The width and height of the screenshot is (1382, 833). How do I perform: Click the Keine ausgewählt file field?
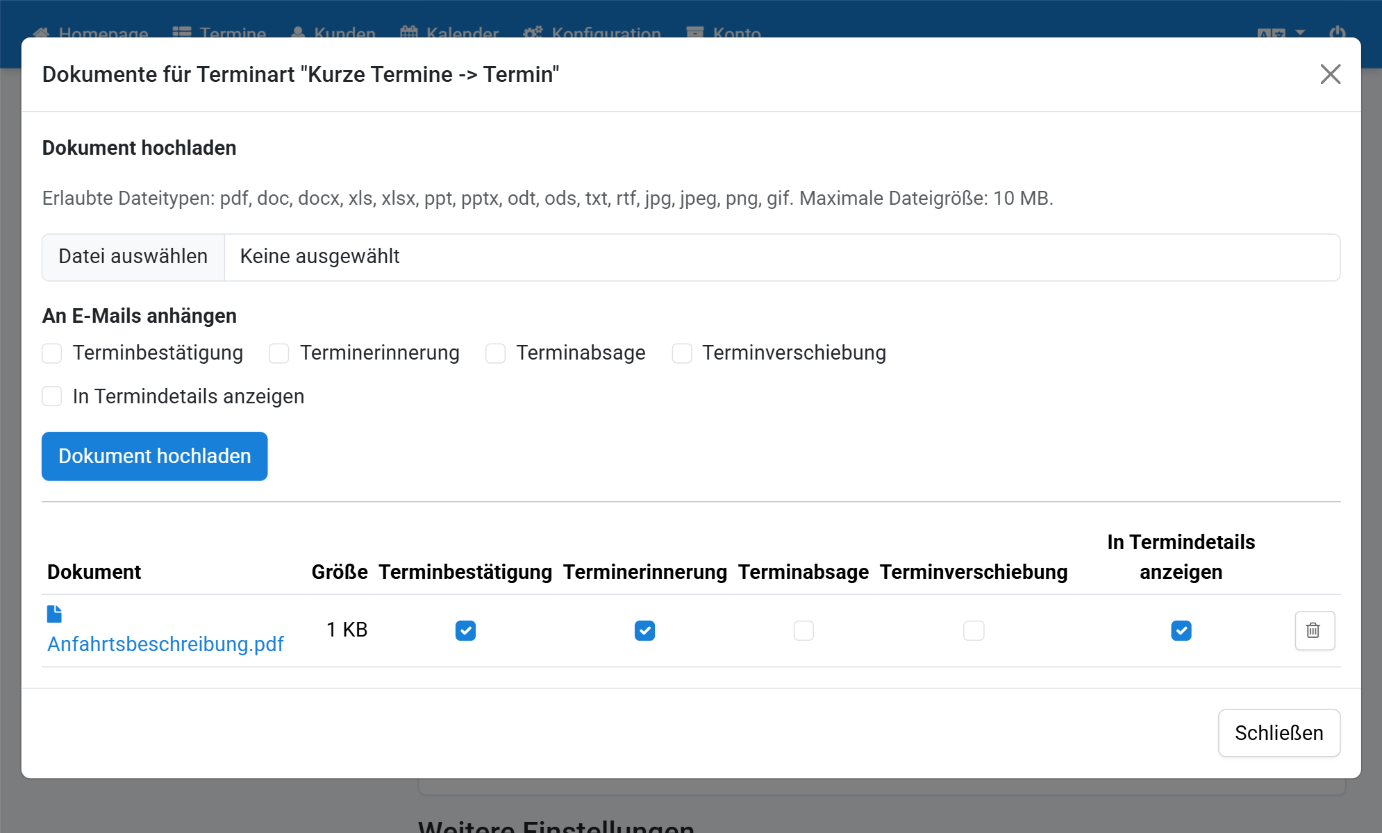click(782, 257)
